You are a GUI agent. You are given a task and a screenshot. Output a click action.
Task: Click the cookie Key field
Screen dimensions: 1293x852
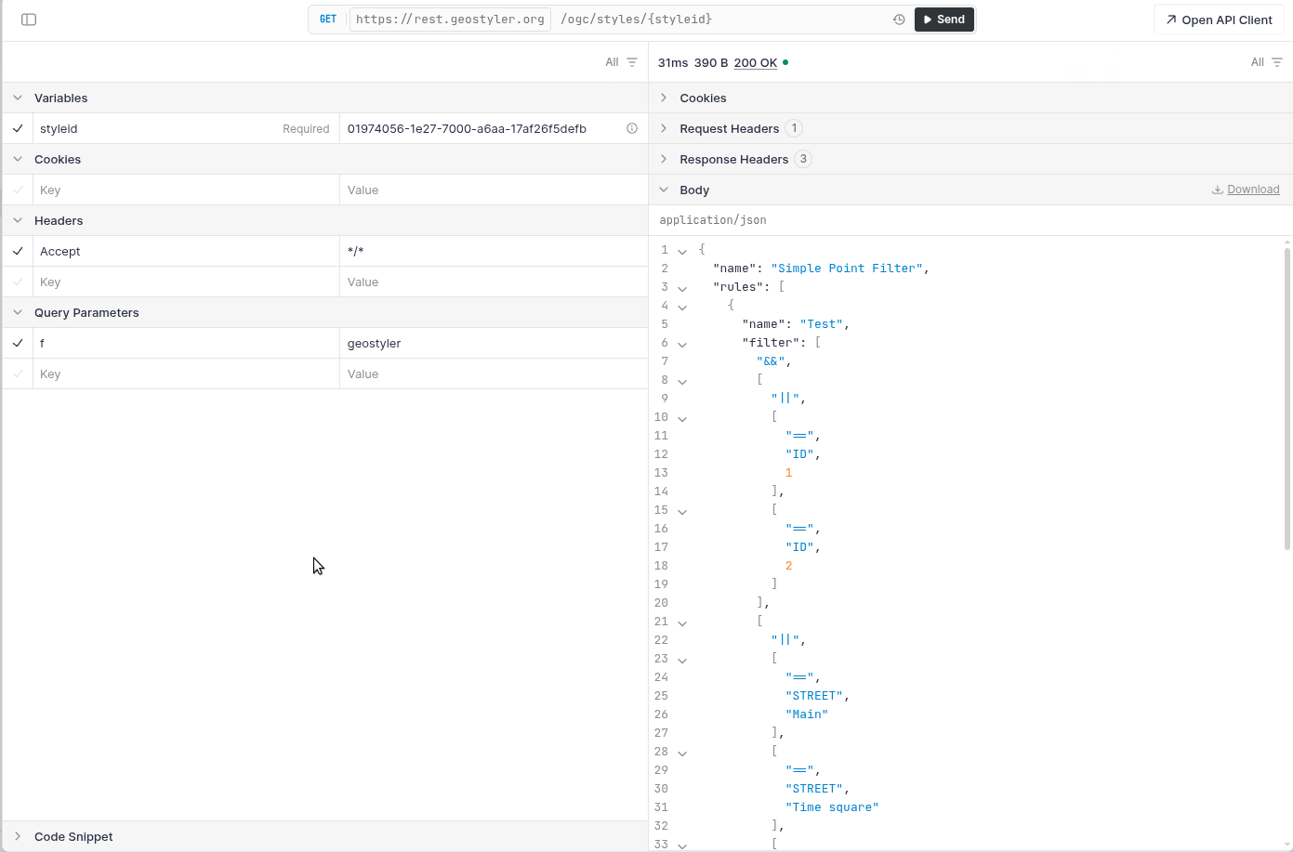[186, 190]
